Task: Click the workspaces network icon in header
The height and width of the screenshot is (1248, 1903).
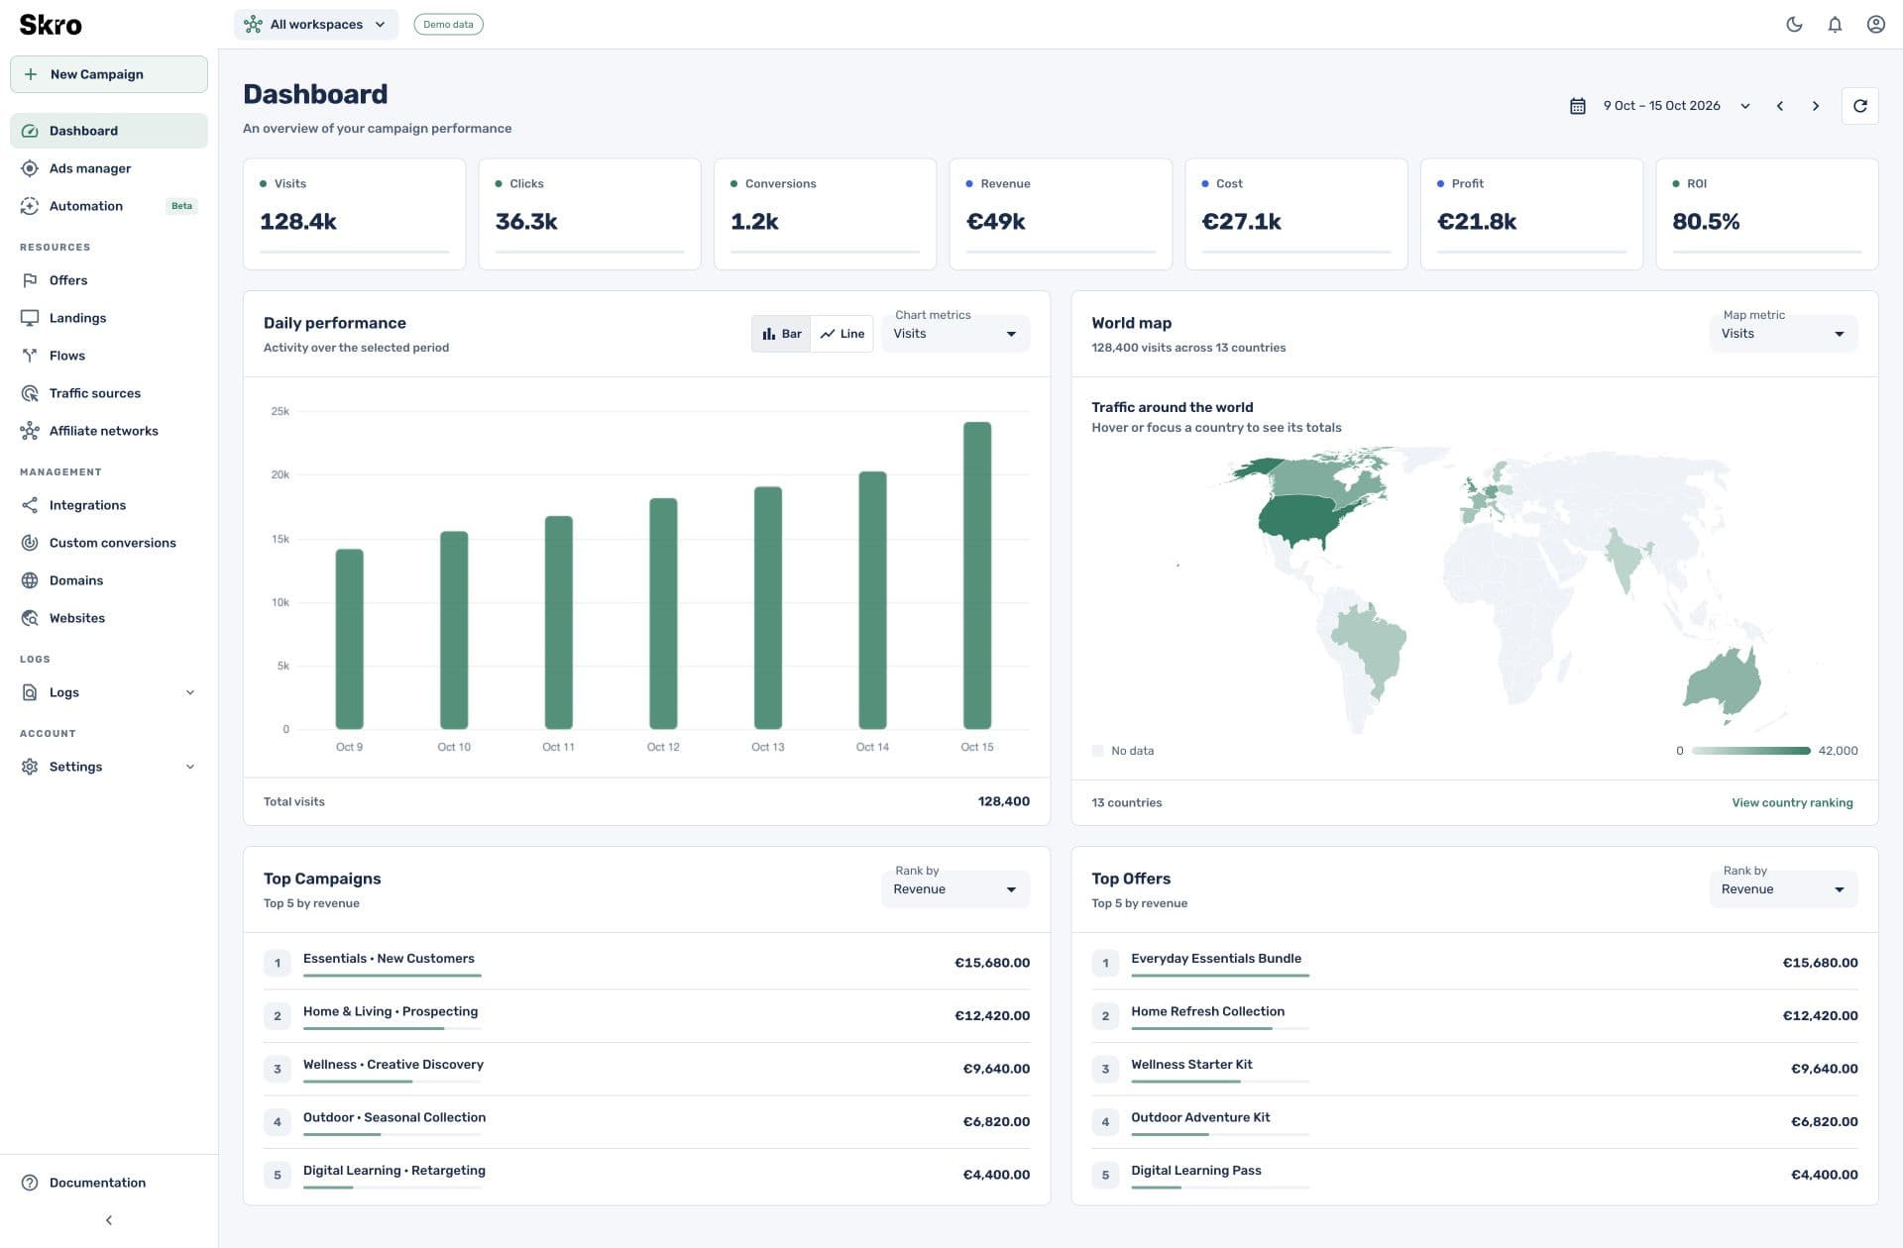Action: (253, 25)
